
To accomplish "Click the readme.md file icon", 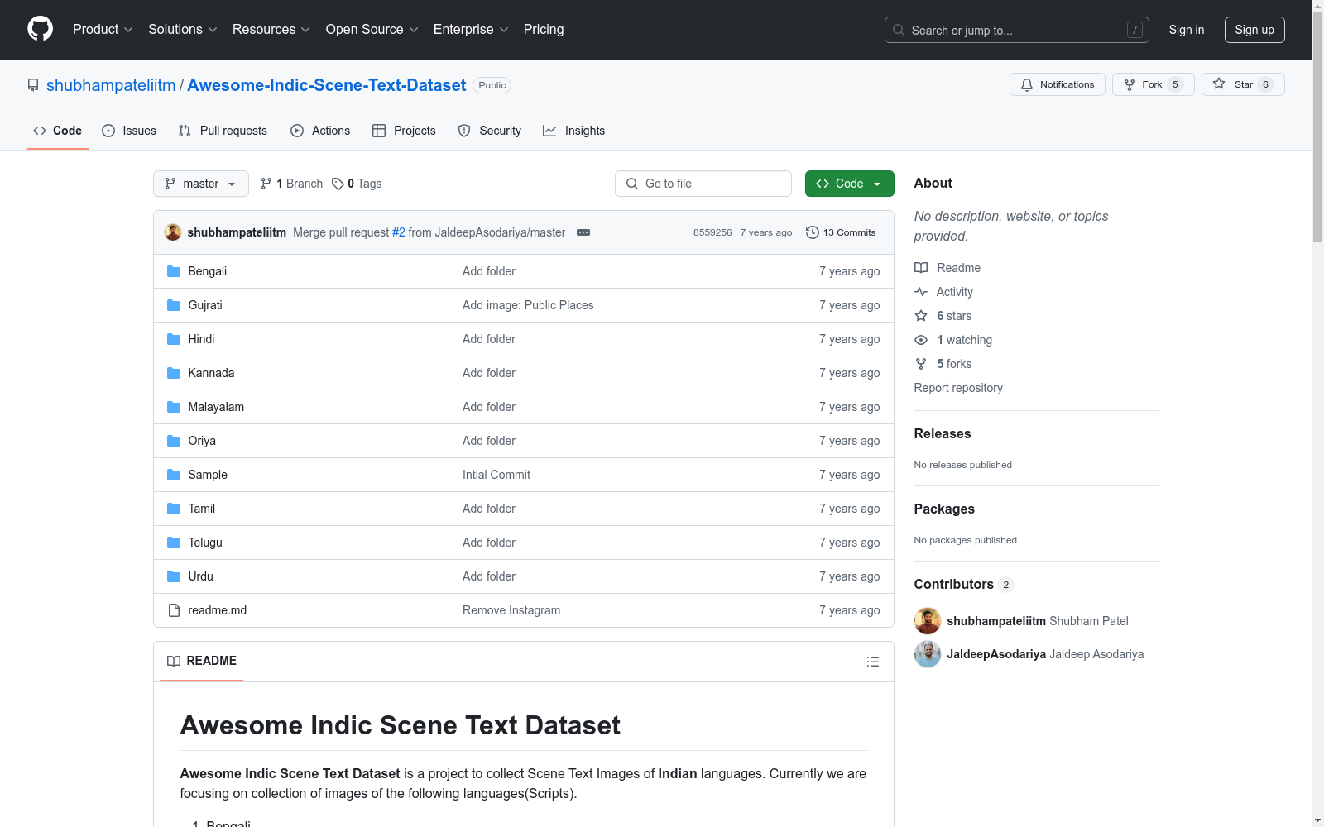I will (174, 610).
